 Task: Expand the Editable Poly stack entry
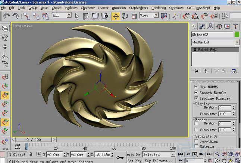[195, 50]
